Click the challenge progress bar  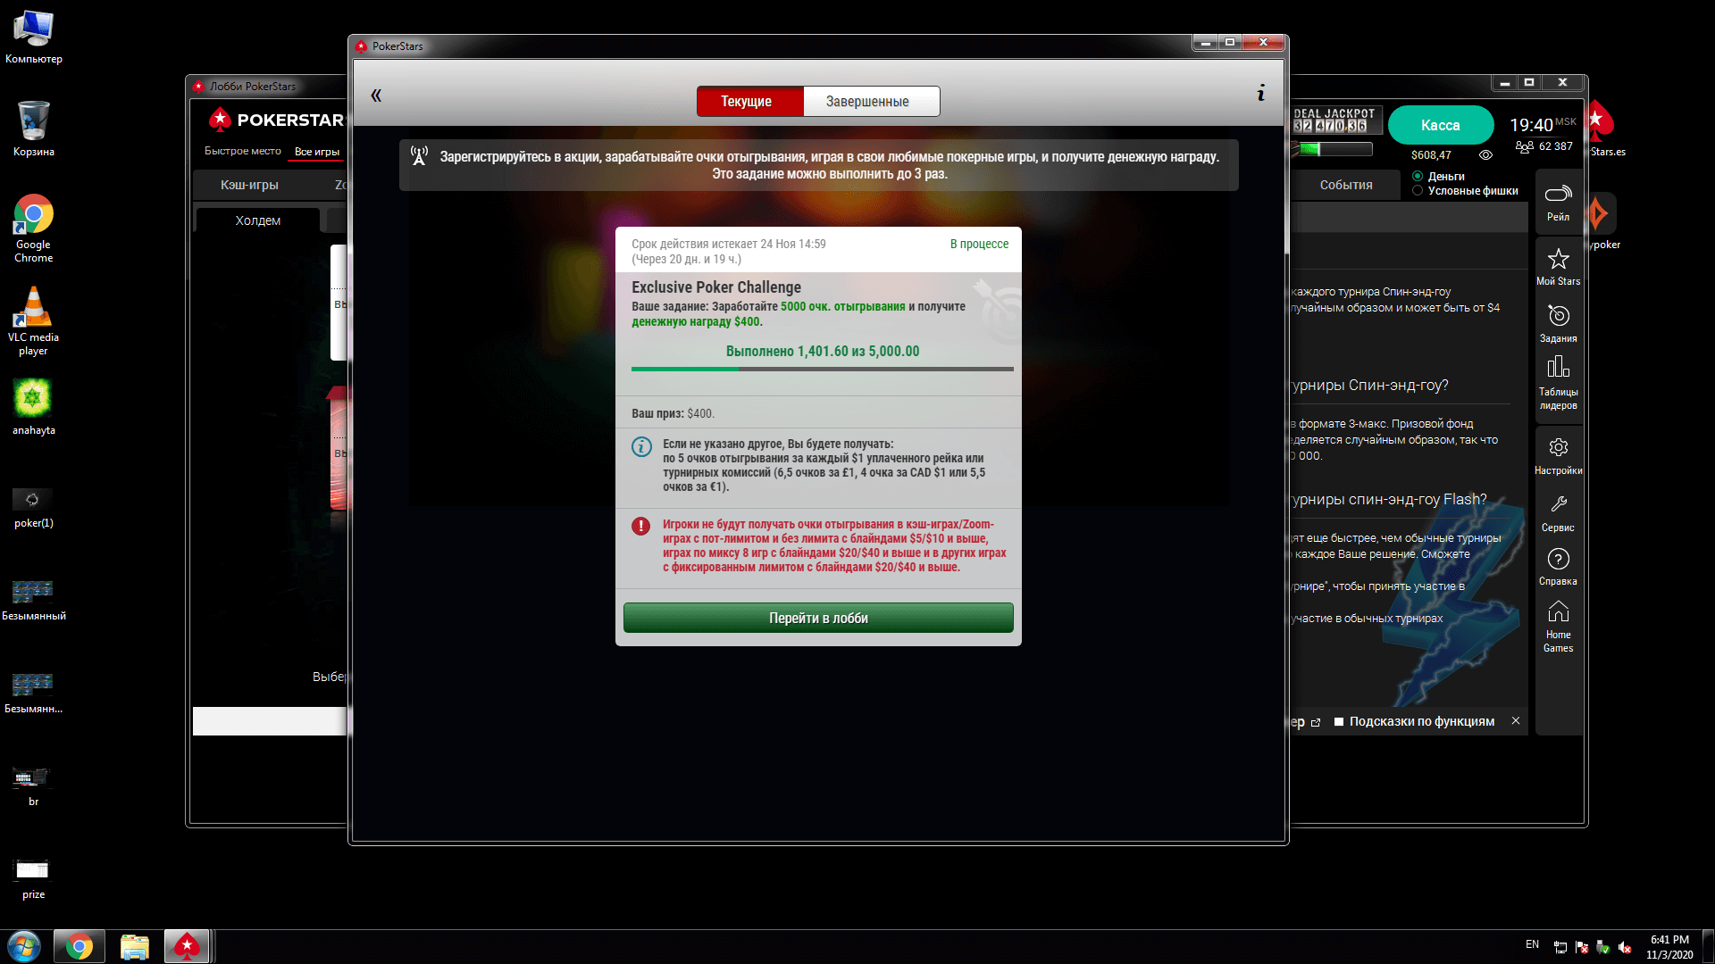click(x=822, y=369)
